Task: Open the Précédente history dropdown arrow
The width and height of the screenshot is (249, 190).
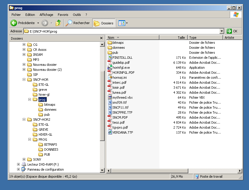Action: click(38, 23)
